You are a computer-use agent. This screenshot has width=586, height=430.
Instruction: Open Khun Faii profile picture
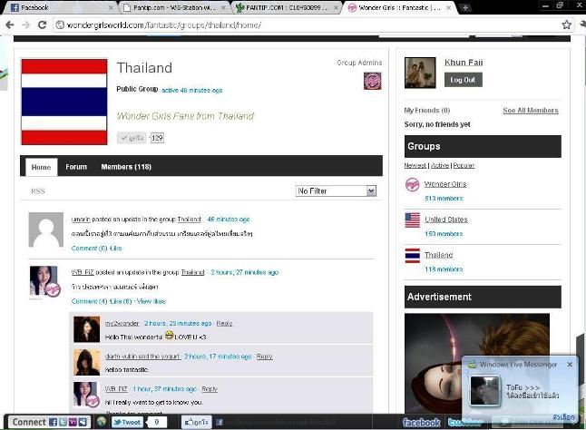pyautogui.click(x=420, y=73)
